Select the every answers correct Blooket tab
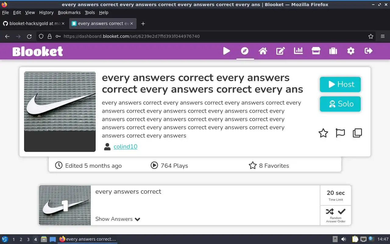390x244 pixels. pos(103,23)
